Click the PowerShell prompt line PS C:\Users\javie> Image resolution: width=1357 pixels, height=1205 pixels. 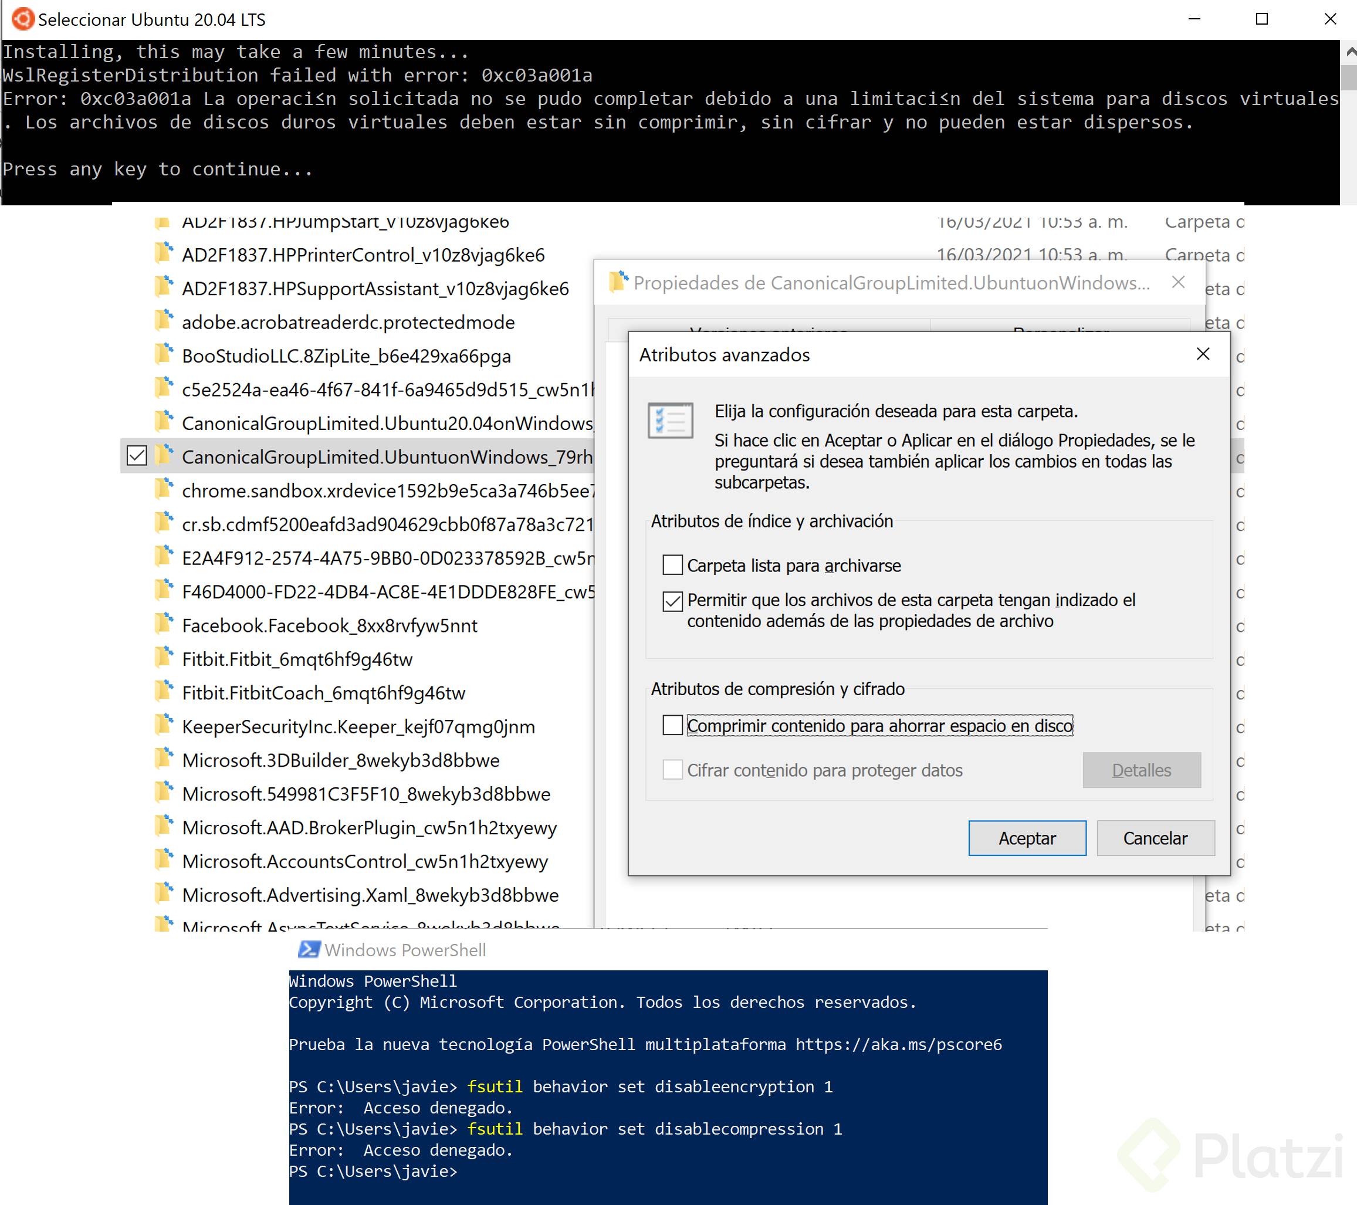click(x=373, y=1171)
